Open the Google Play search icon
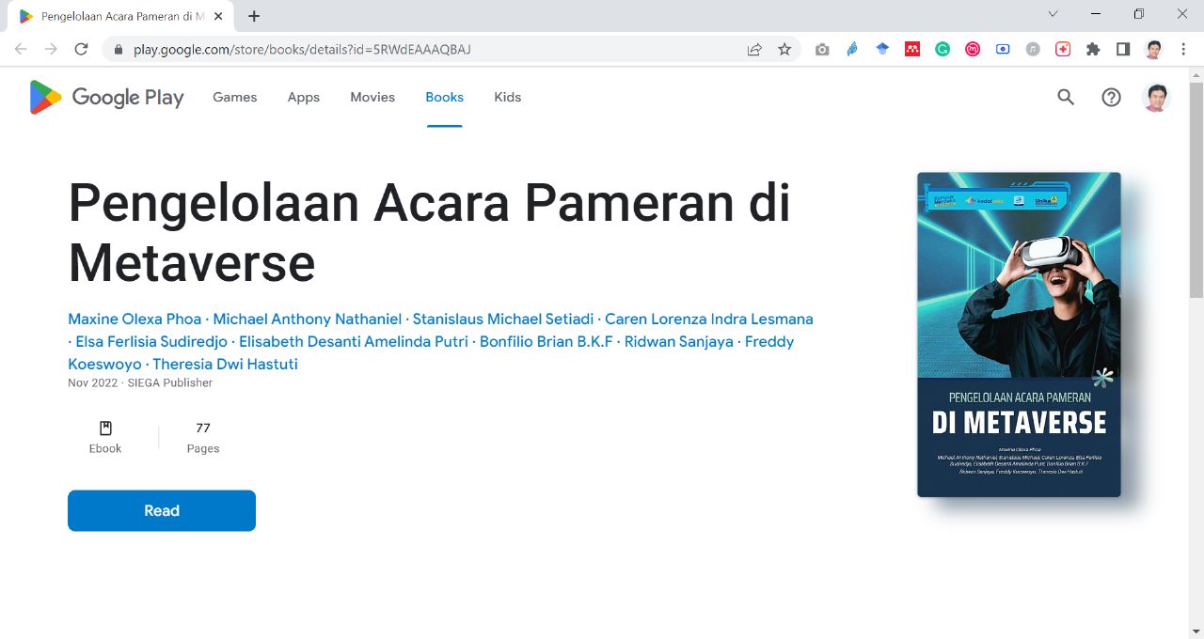This screenshot has width=1204, height=639. 1065,97
